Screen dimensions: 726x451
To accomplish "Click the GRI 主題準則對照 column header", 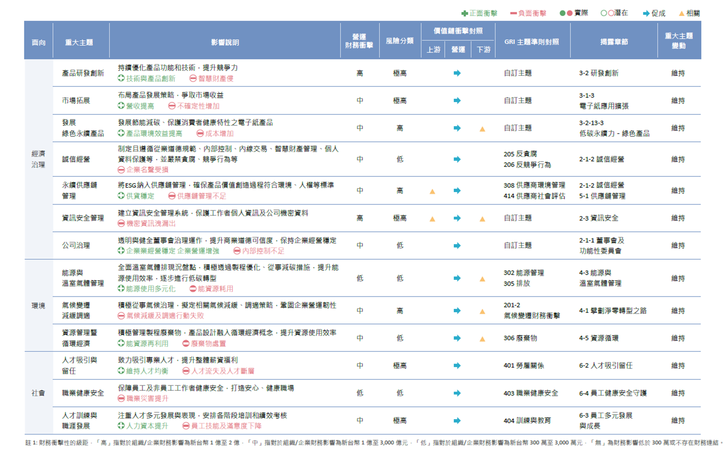I will 531,42.
